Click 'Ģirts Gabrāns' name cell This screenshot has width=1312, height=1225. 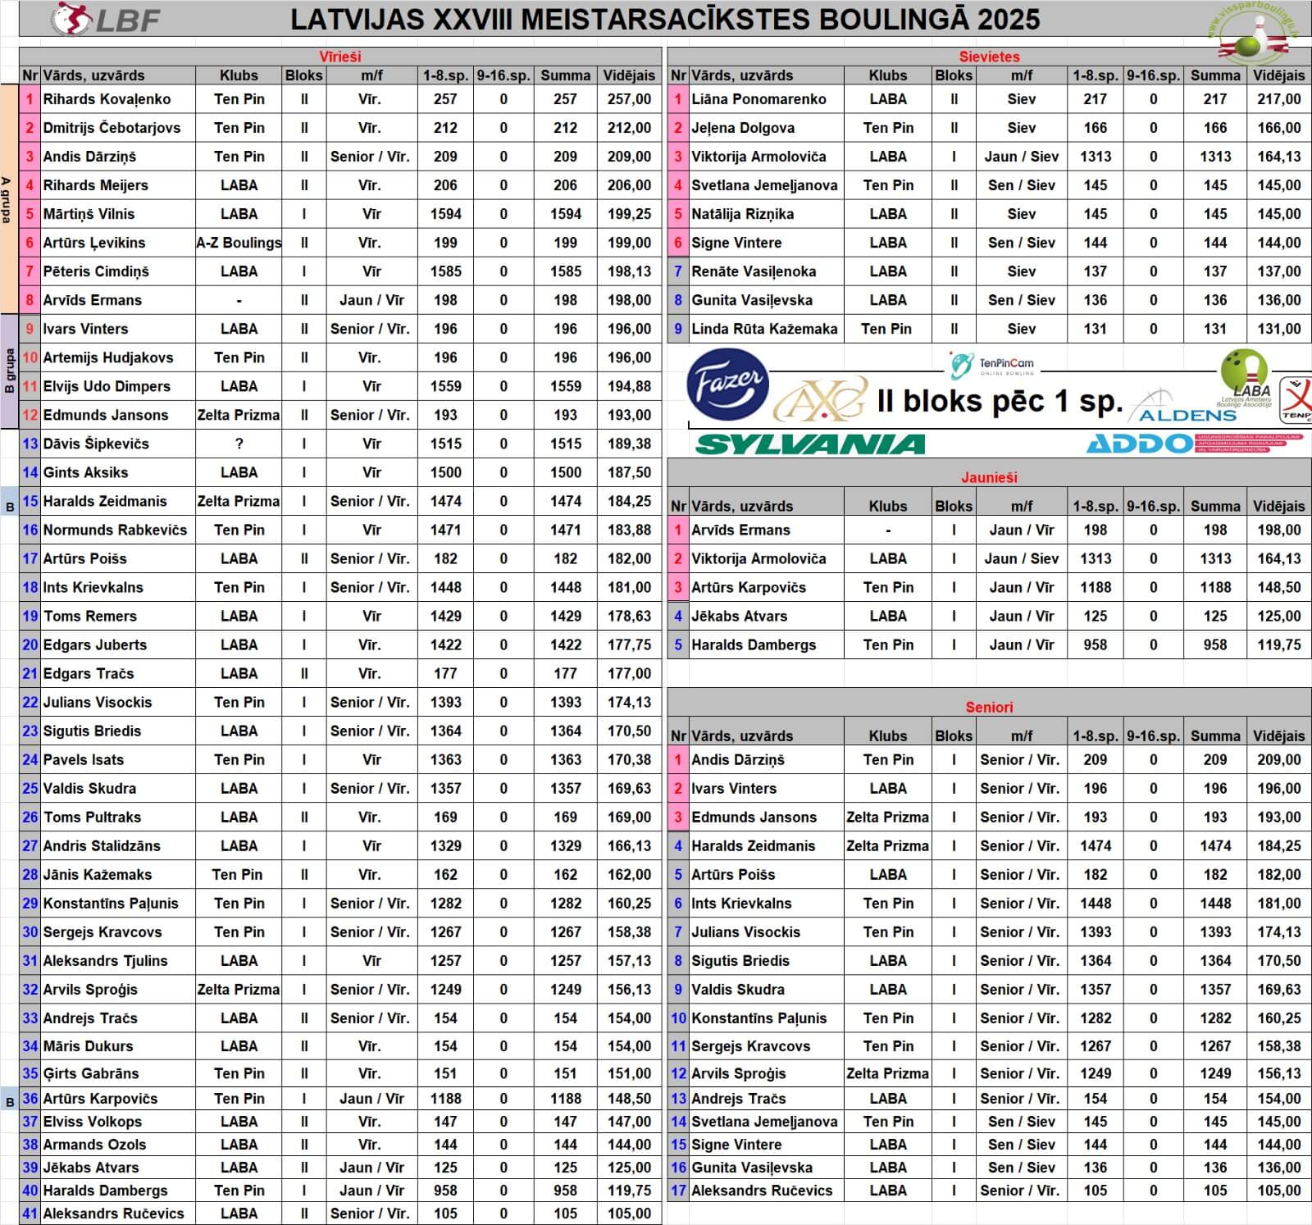[x=119, y=1072]
